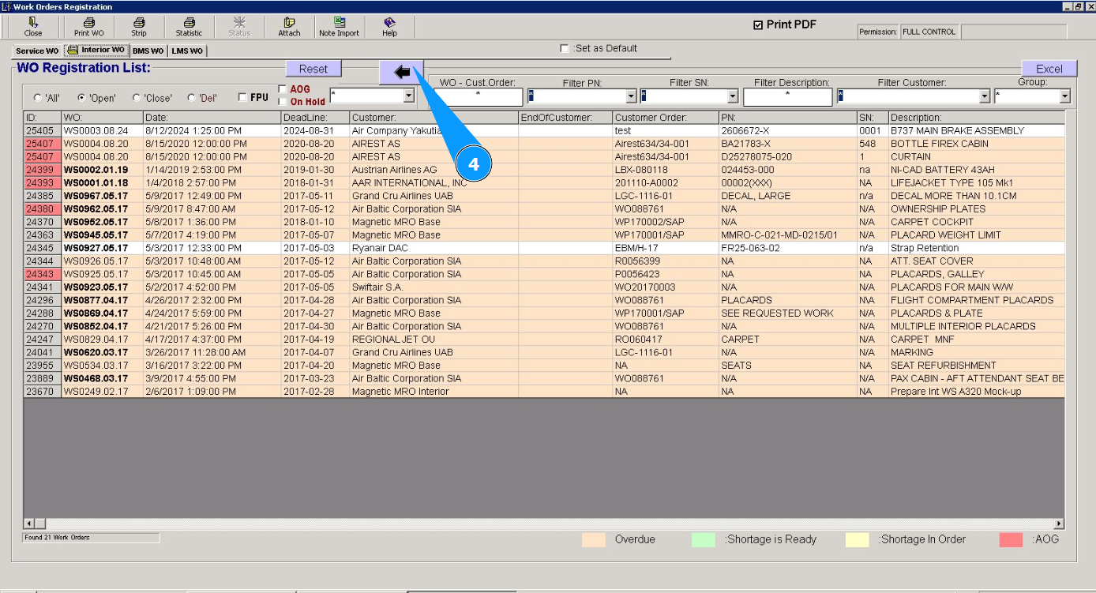Open the Help book icon
Image resolution: width=1096 pixels, height=593 pixels.
389,23
